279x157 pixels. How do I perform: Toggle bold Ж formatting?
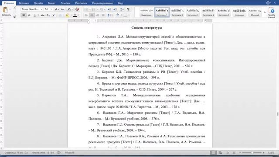point(23,15)
